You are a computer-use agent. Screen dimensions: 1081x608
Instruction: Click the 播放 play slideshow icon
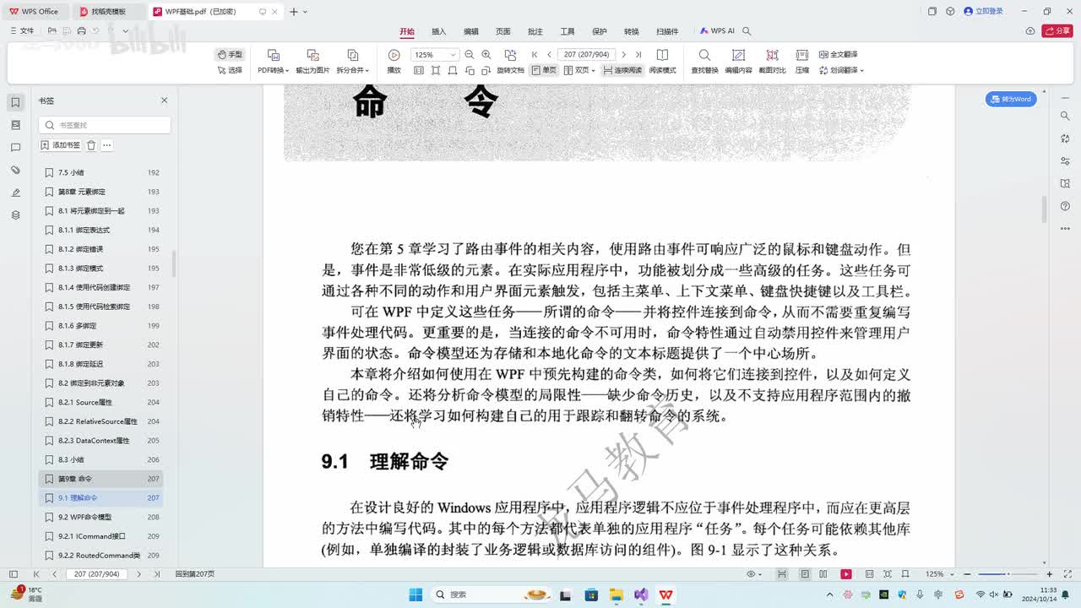tap(394, 55)
